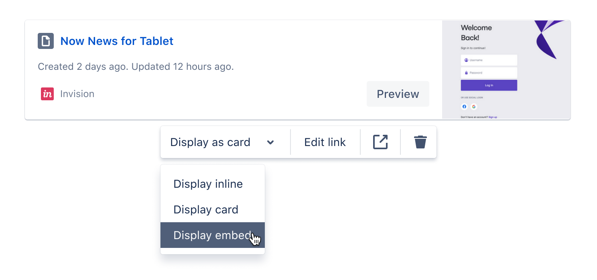Viewport: 597px width, 280px height.
Task: Click the Facebook social login icon
Action: [464, 107]
